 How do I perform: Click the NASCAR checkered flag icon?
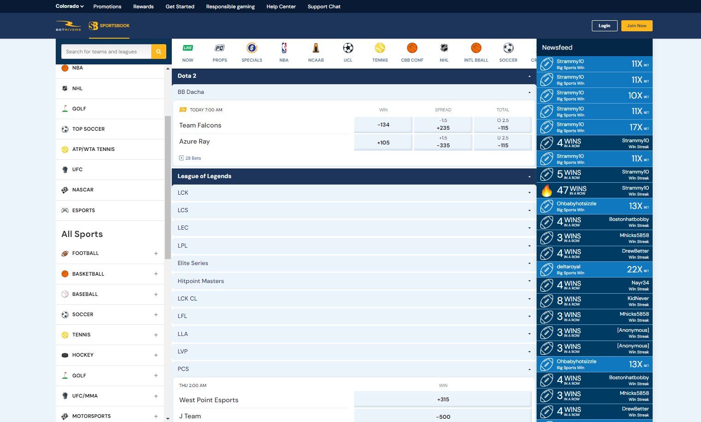point(65,190)
